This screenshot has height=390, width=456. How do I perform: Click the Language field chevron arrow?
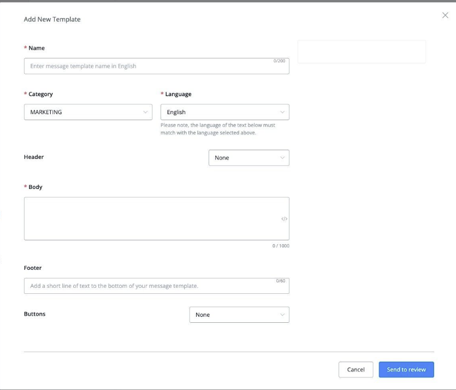(x=282, y=112)
